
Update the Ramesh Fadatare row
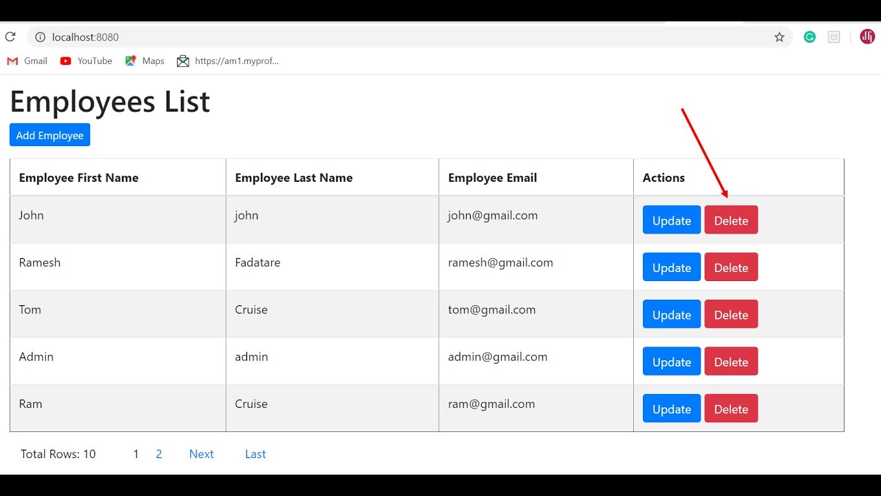tap(672, 267)
